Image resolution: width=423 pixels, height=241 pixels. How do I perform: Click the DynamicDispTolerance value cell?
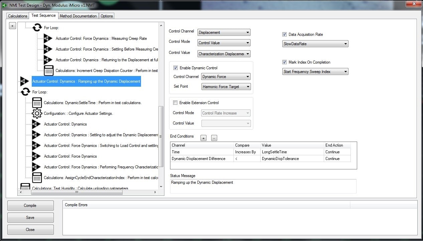tap(292, 159)
